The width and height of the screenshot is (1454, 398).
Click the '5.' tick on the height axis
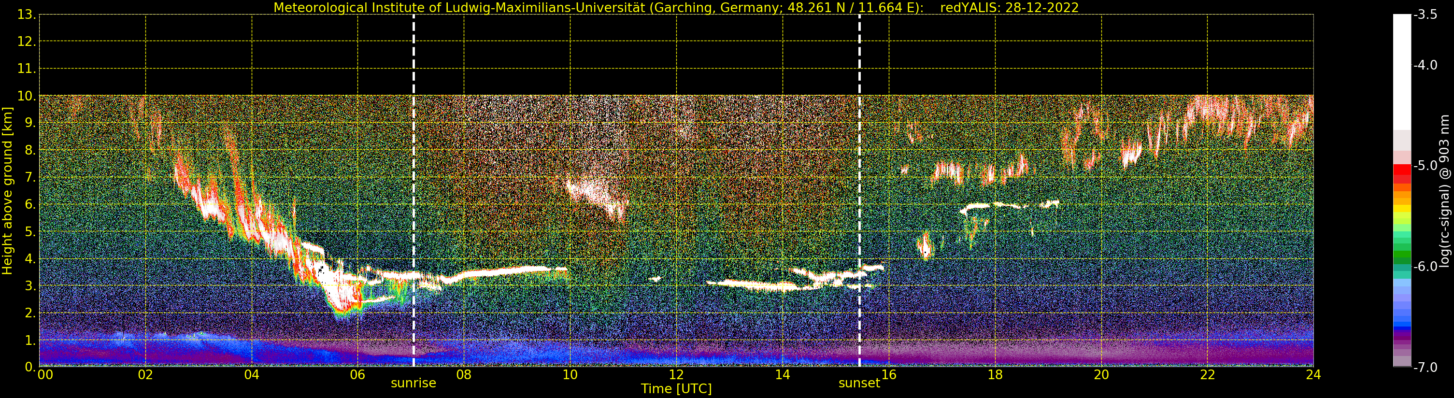pos(30,231)
